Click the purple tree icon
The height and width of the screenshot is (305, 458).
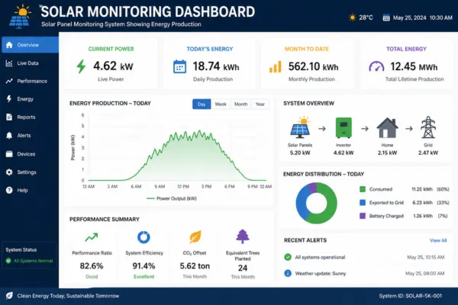(x=243, y=236)
